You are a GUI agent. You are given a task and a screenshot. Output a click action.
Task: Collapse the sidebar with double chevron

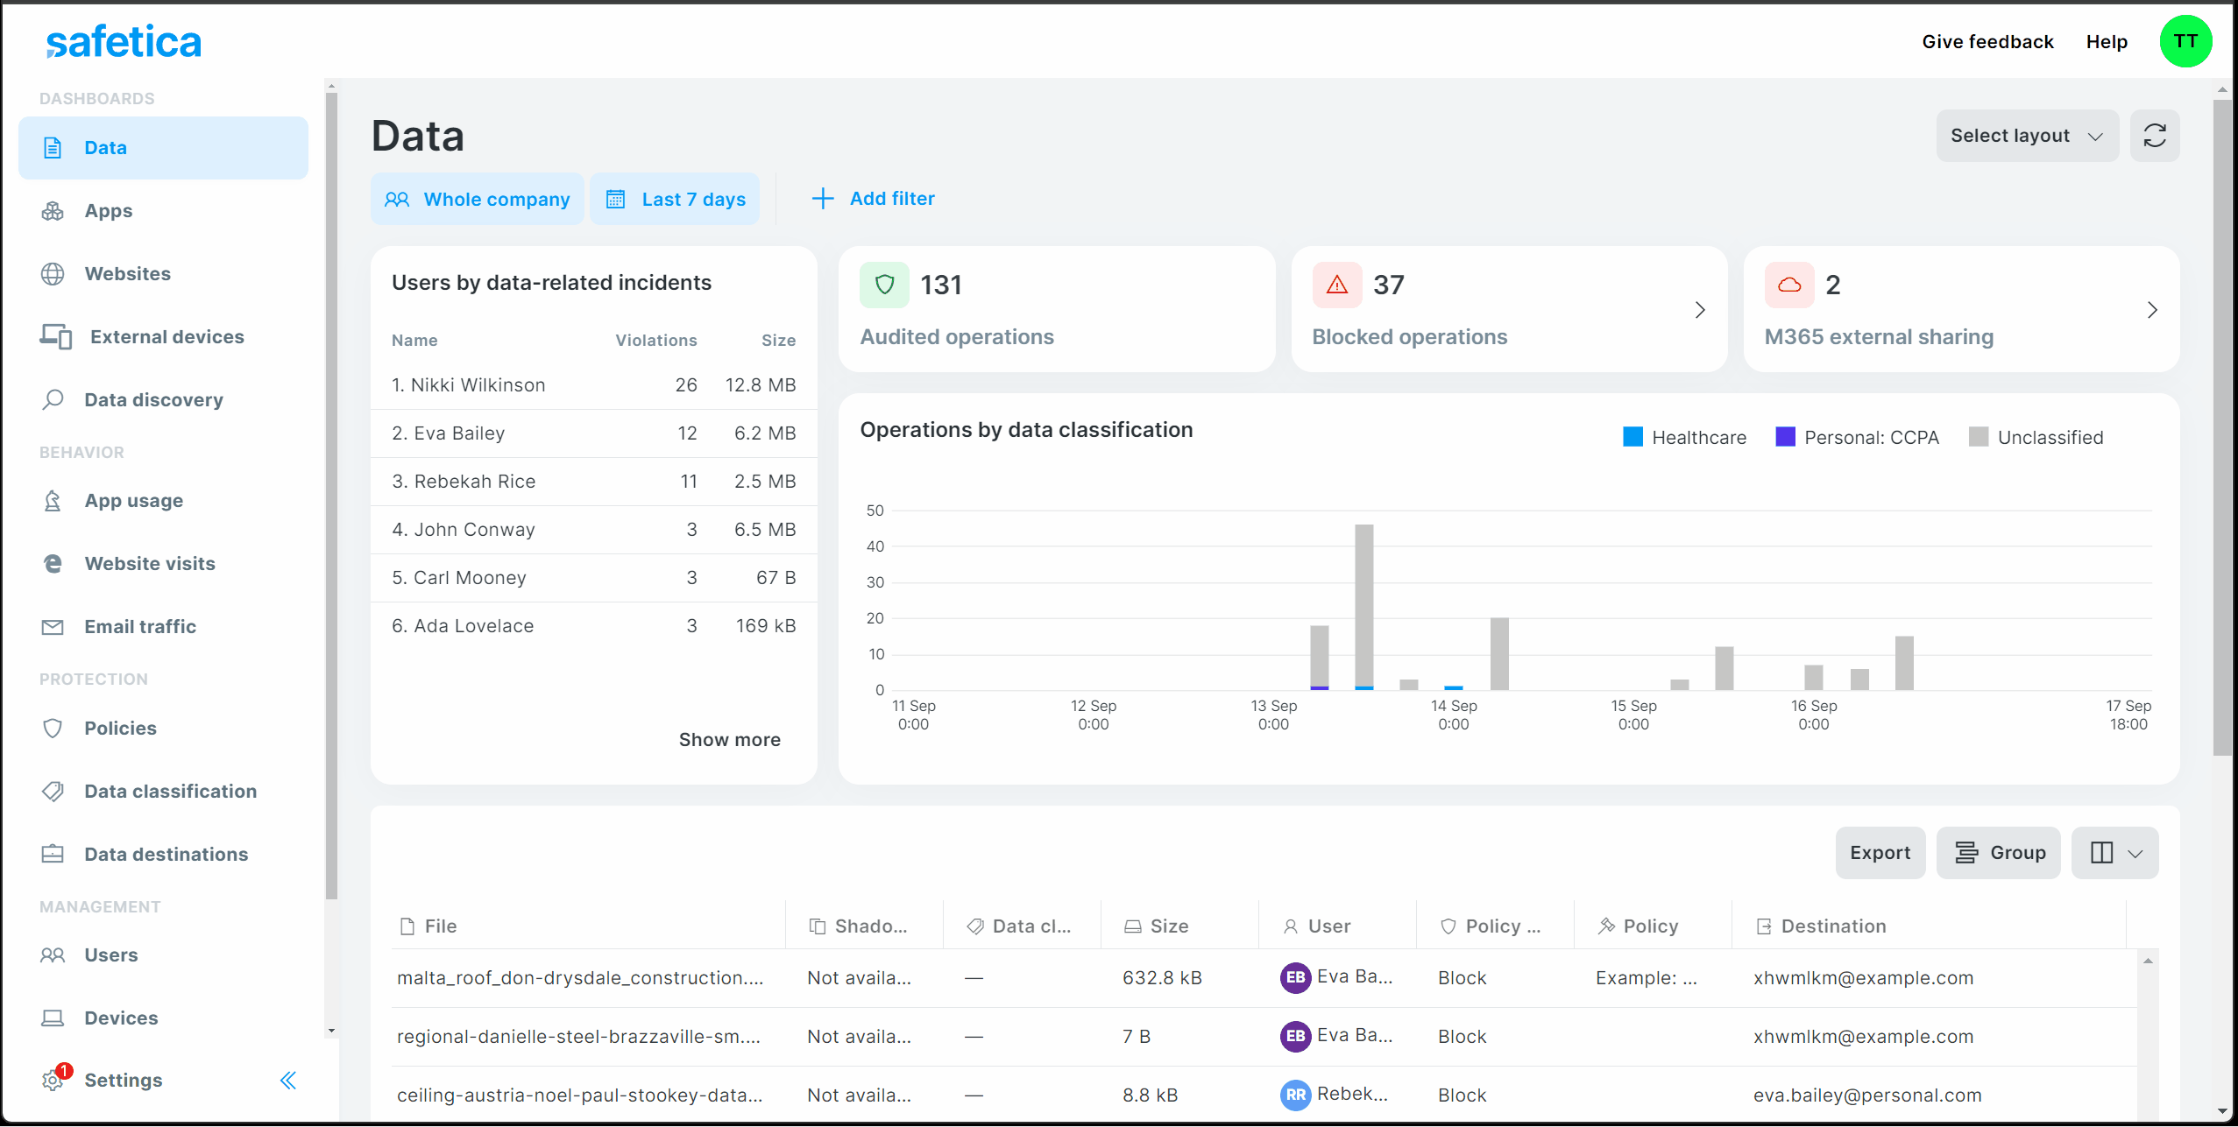click(287, 1080)
